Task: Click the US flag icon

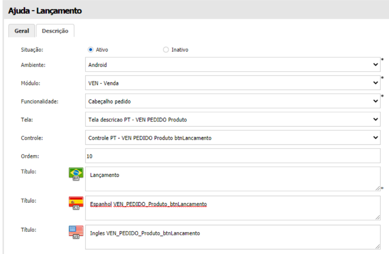Action: 76,232
